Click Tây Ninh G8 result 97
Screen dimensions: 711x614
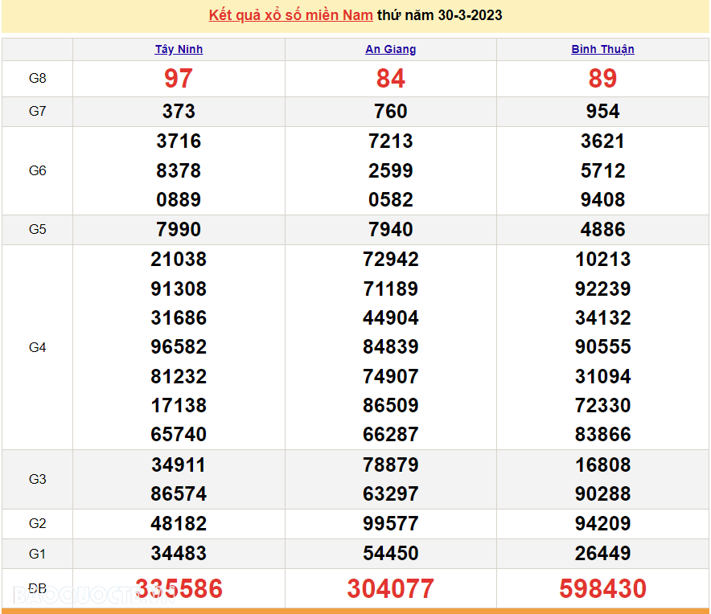coord(179,79)
